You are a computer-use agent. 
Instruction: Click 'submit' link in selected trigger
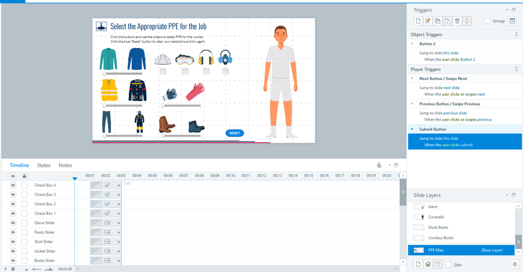(x=466, y=145)
